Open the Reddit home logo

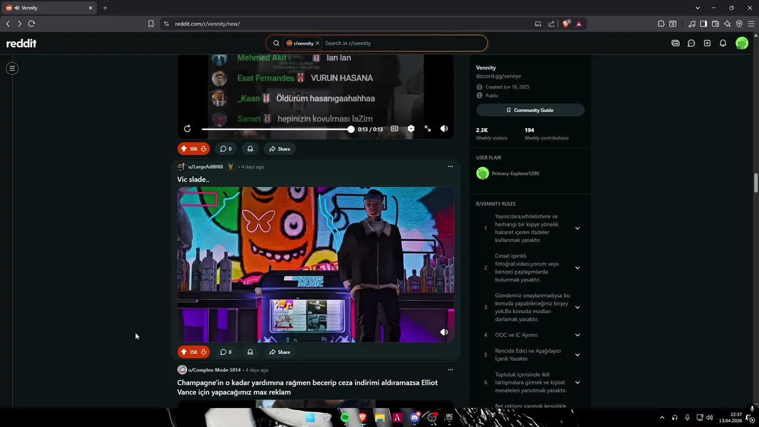[x=21, y=43]
